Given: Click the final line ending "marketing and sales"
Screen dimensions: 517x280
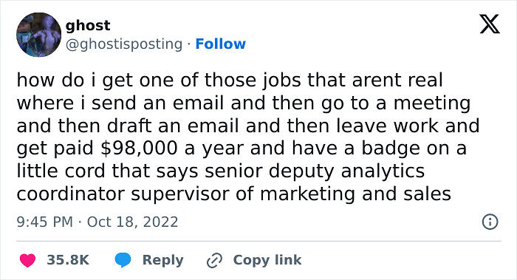Looking at the screenshot, I should (234, 194).
